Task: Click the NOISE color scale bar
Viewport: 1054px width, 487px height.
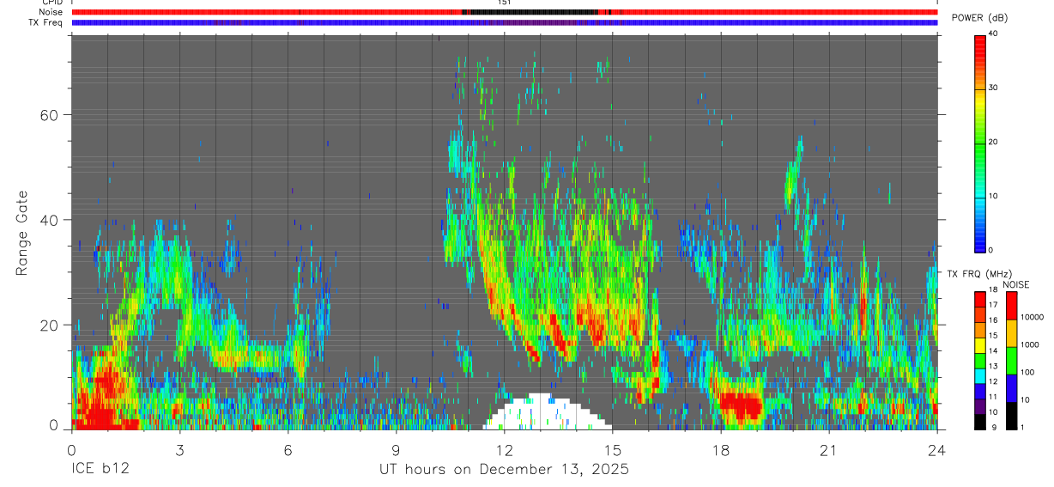Action: tap(1011, 361)
